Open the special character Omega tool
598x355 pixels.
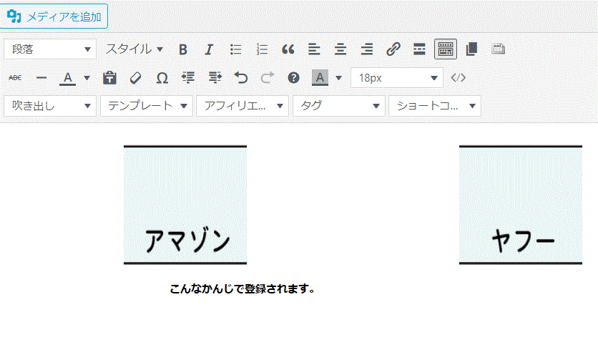pyautogui.click(x=162, y=78)
